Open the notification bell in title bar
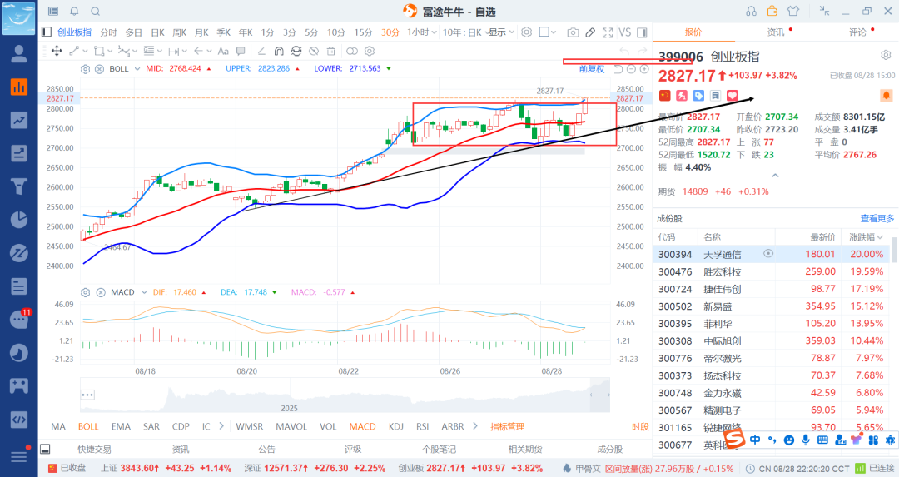Image resolution: width=899 pixels, height=477 pixels. 75,12
